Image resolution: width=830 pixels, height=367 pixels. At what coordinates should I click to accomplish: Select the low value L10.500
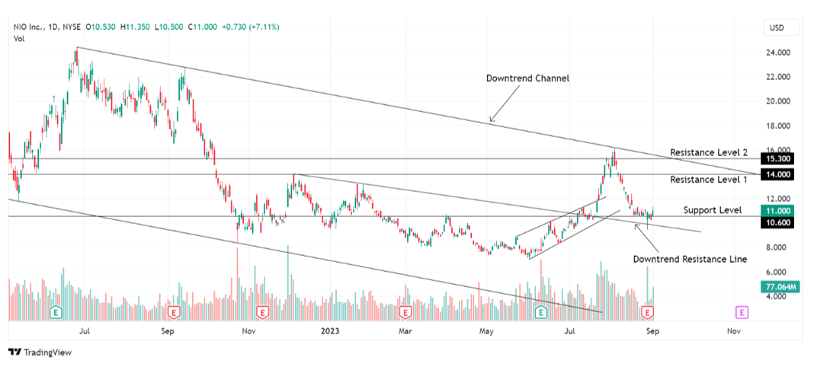click(169, 27)
